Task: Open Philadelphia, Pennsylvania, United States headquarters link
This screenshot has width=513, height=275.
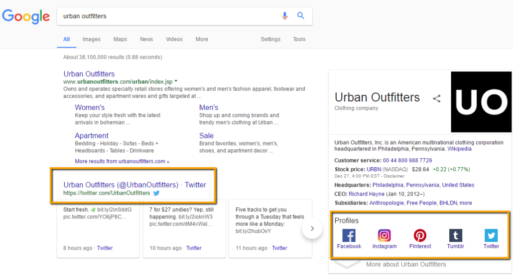Action: (x=423, y=185)
